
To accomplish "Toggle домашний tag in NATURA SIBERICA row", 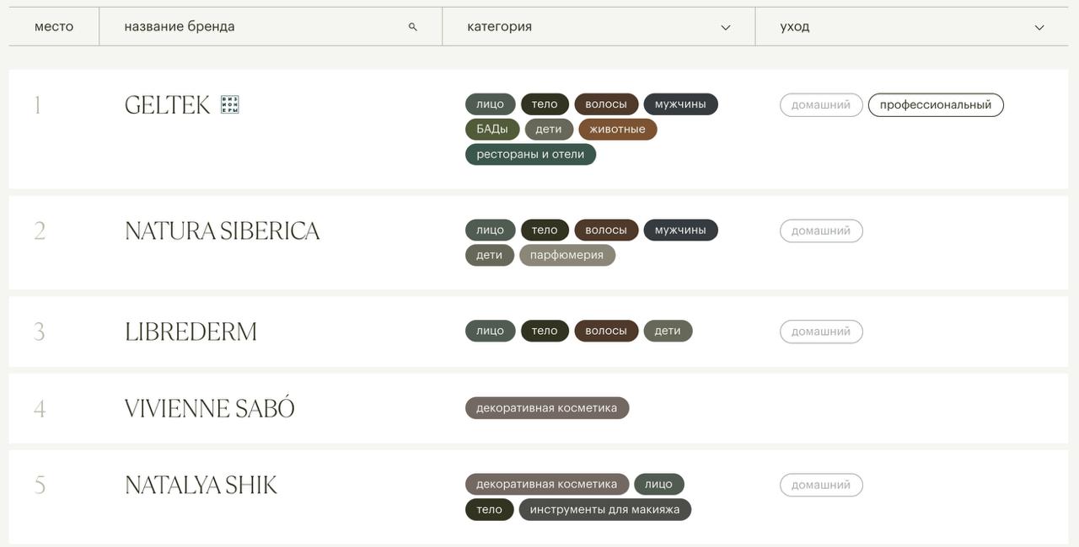I will click(821, 231).
